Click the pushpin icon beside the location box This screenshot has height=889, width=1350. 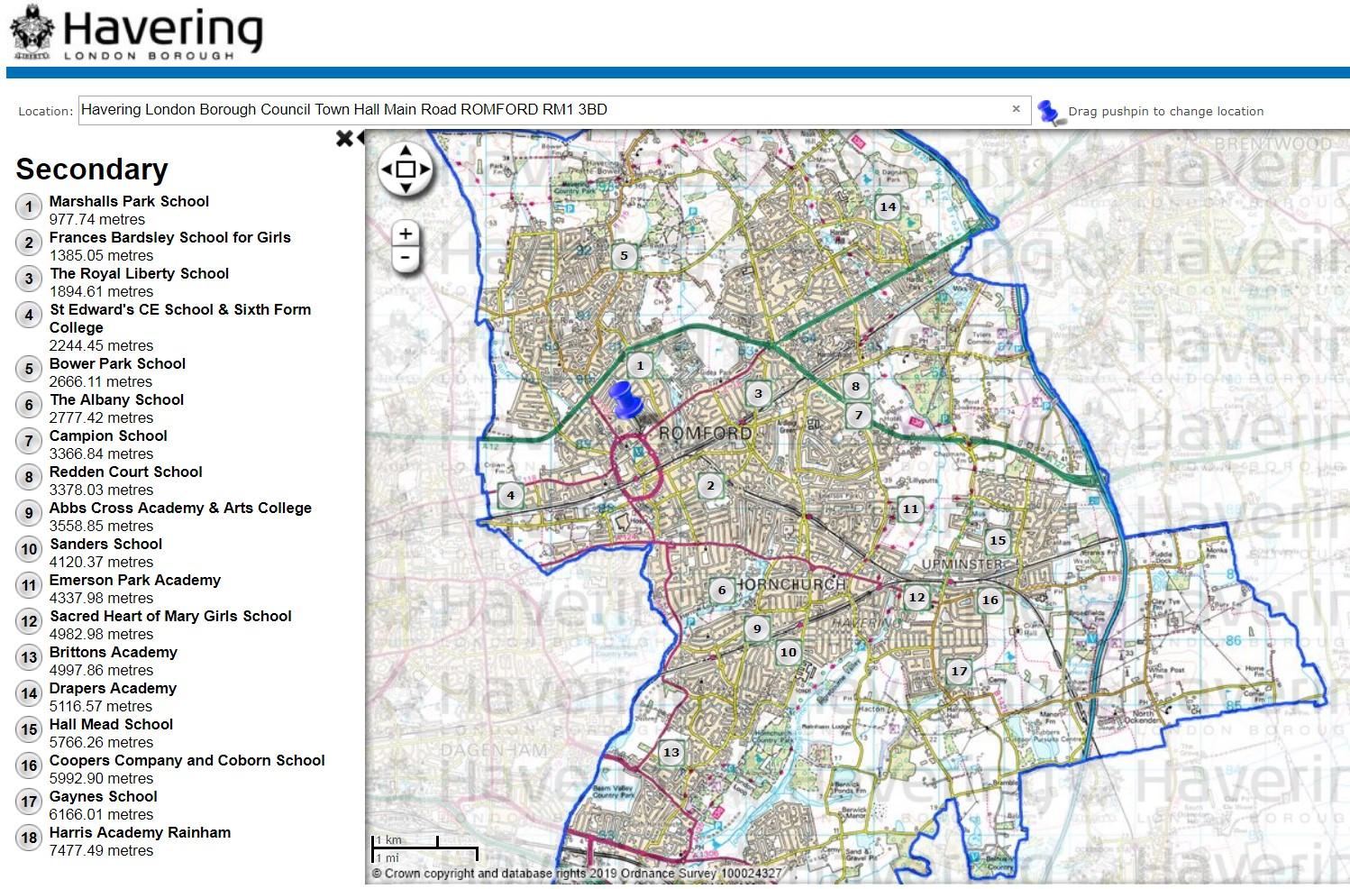[1048, 112]
